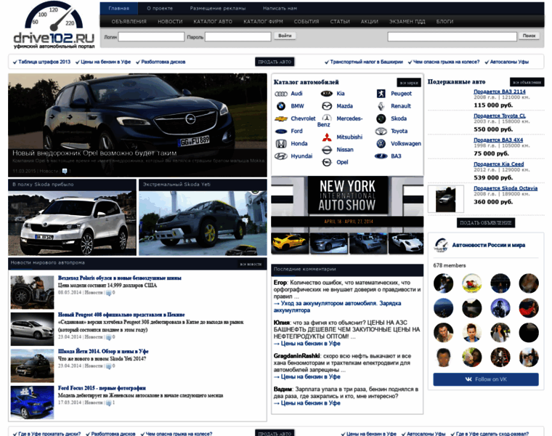Click the все объявления button
Image resolution: width=552 pixels, height=436 pixels.
click(527, 82)
